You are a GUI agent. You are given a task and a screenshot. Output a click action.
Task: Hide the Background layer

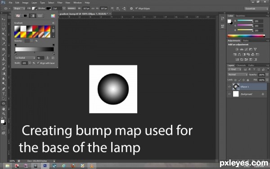tap(229, 94)
